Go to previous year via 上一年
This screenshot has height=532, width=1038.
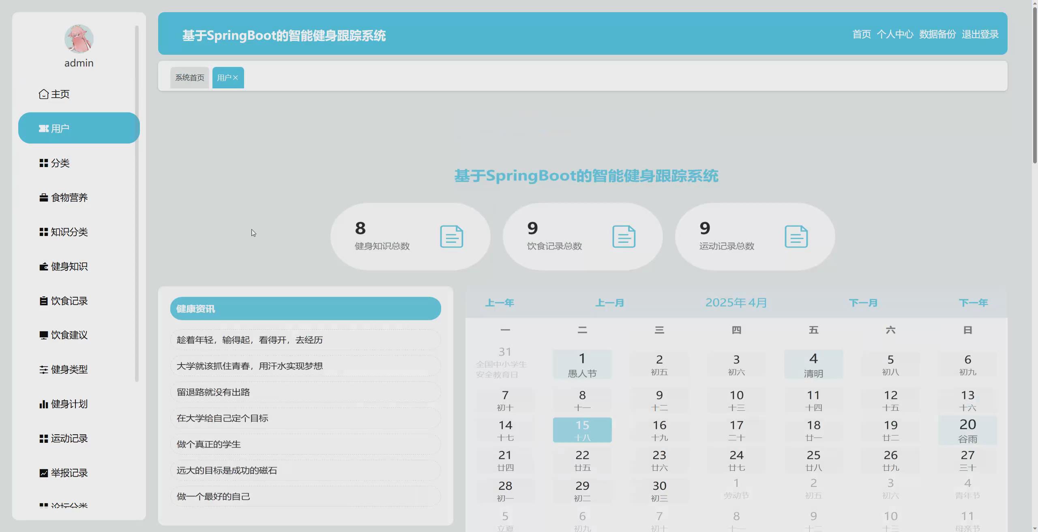pyautogui.click(x=500, y=302)
